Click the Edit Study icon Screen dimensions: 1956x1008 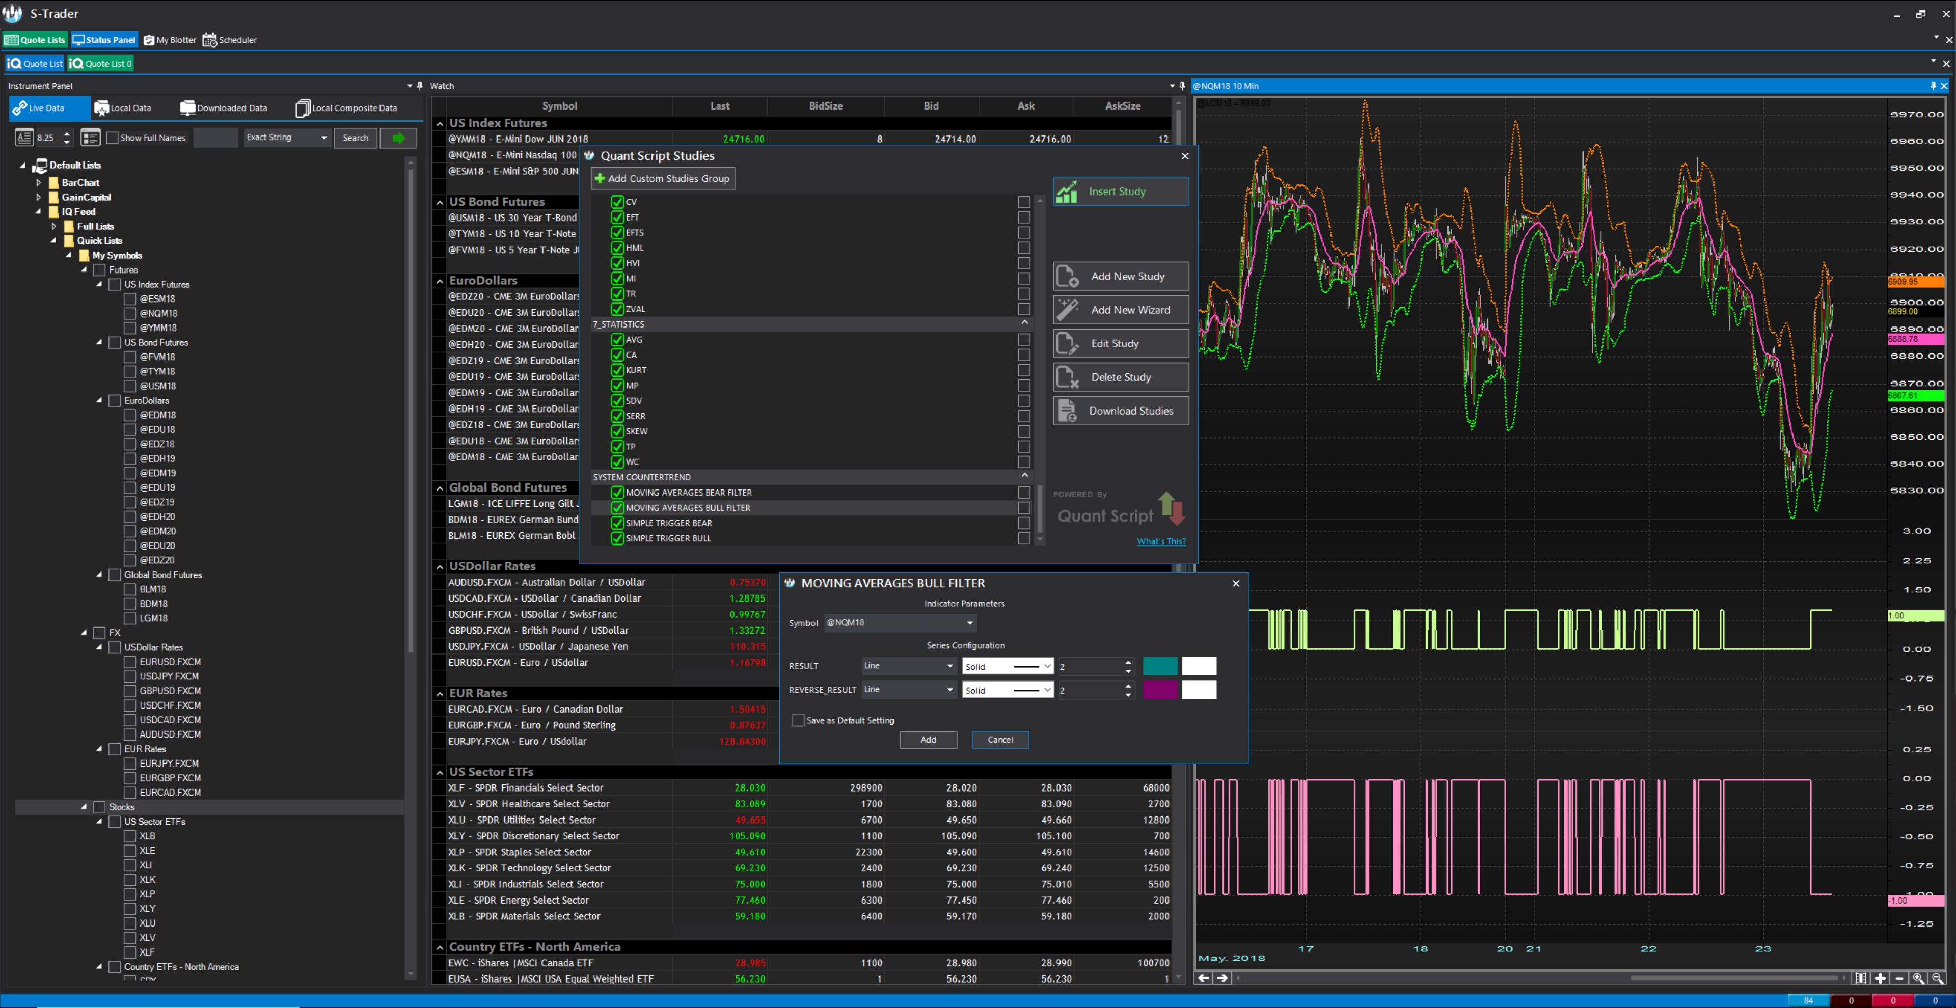pyautogui.click(x=1068, y=343)
